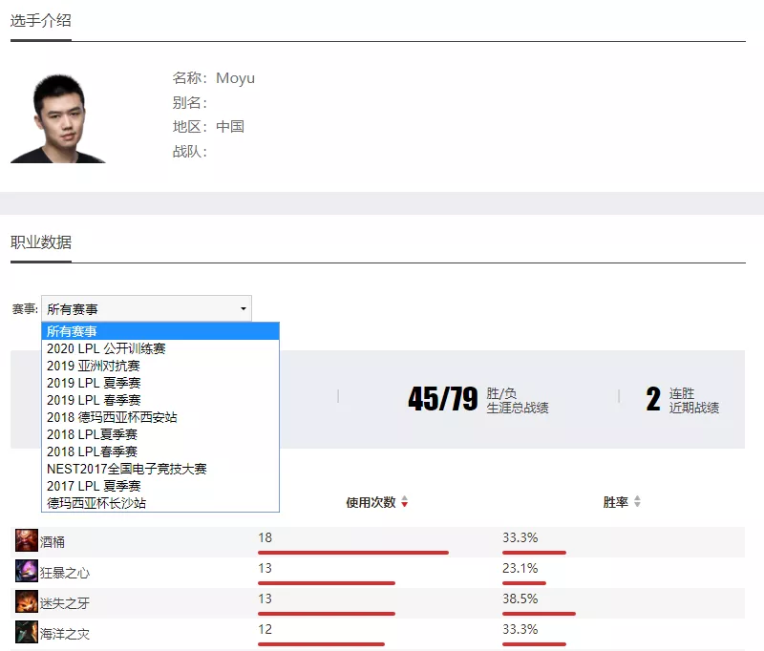The width and height of the screenshot is (764, 651).
Task: Open the 赛事 dropdown selector
Action: [146, 308]
